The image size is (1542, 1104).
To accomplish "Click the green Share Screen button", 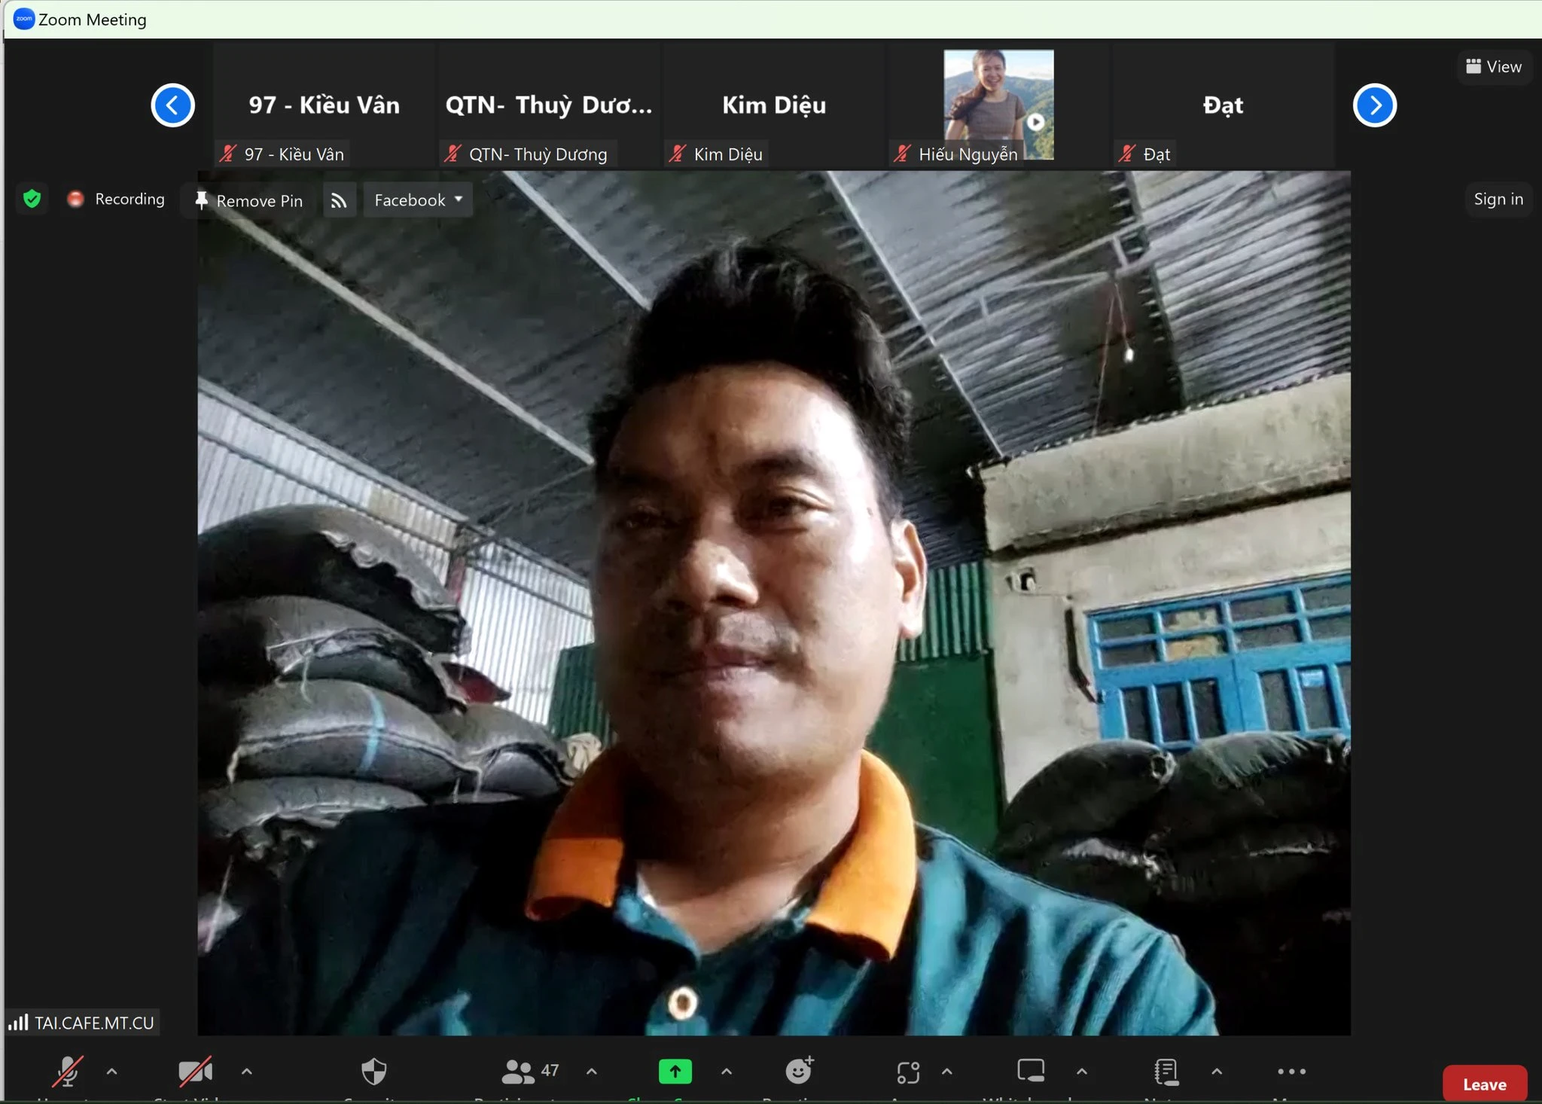I will (675, 1071).
